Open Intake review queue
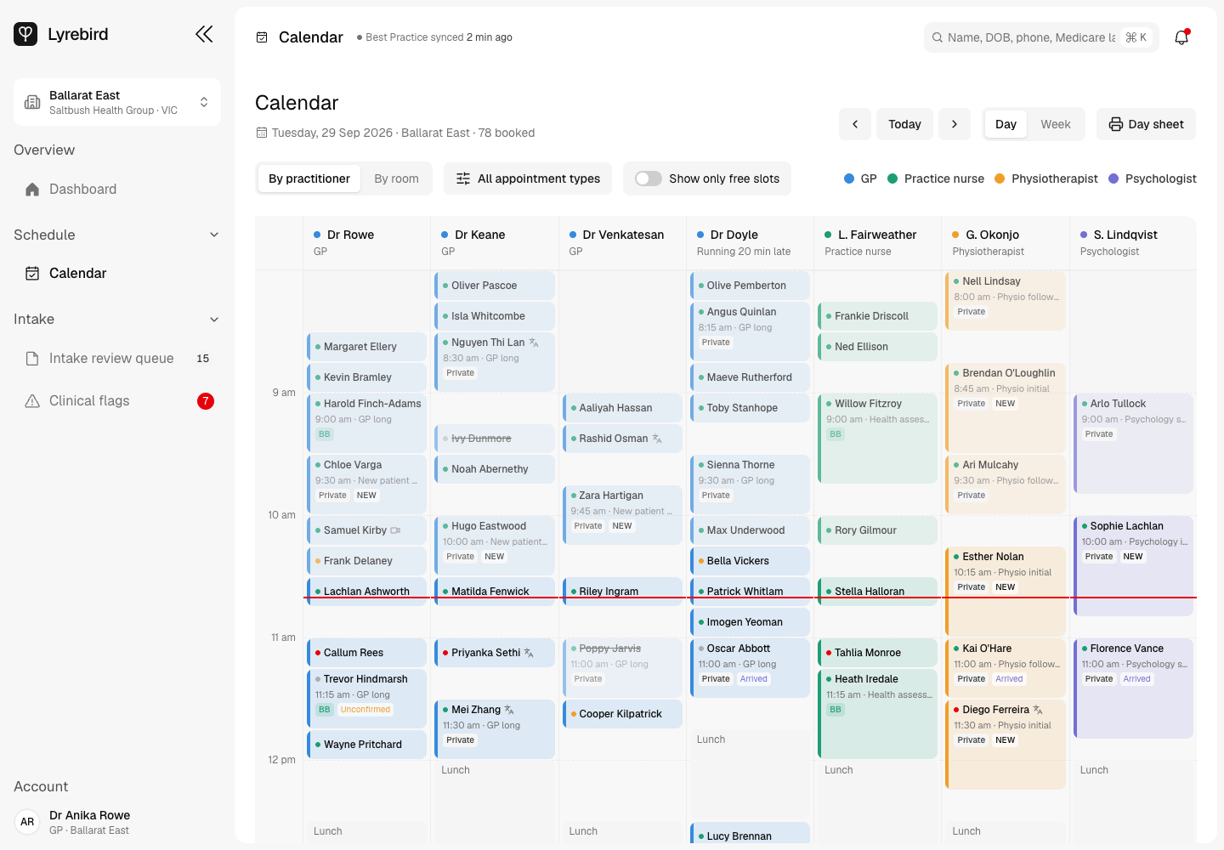 click(117, 359)
